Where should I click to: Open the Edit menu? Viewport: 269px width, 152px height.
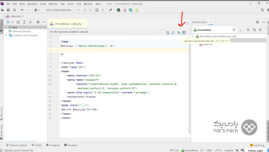[15, 4]
